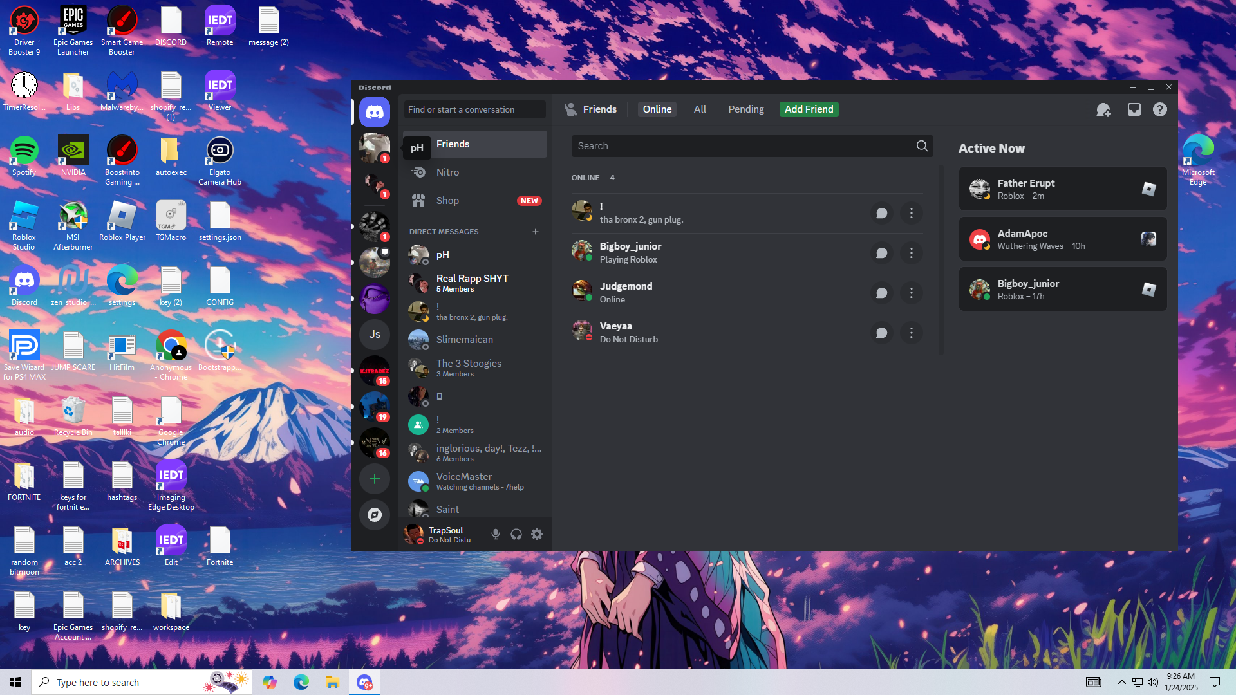
Task: Toggle headphones deafen in user panel
Action: pos(516,534)
